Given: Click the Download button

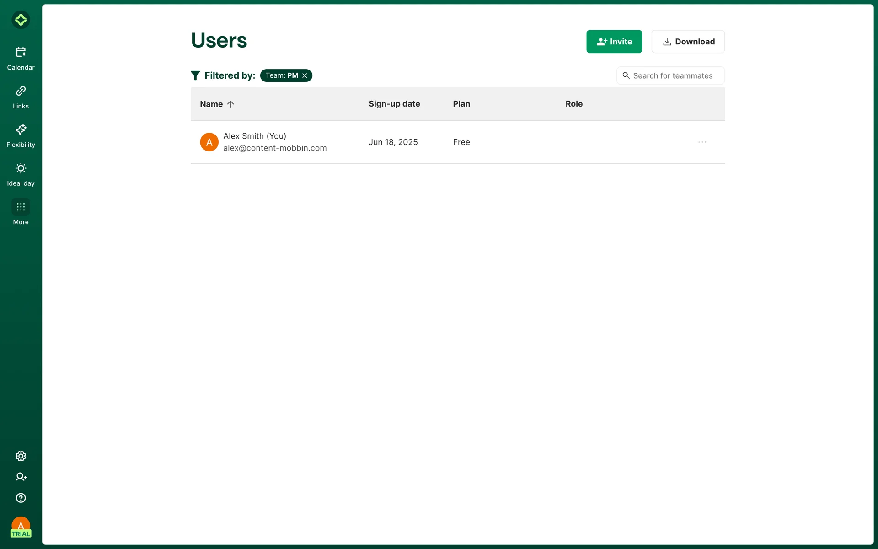Looking at the screenshot, I should pos(688,42).
